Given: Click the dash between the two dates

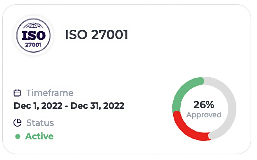Looking at the screenshot, I should pyautogui.click(x=67, y=106).
